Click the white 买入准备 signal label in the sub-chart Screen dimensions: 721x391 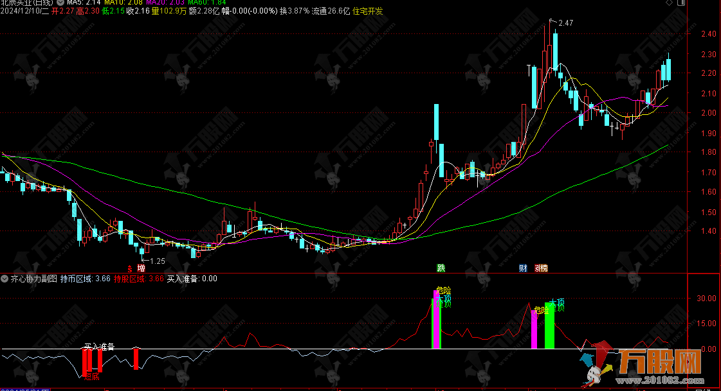(99, 347)
